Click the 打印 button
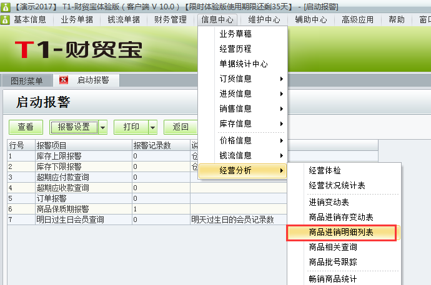 [131, 127]
